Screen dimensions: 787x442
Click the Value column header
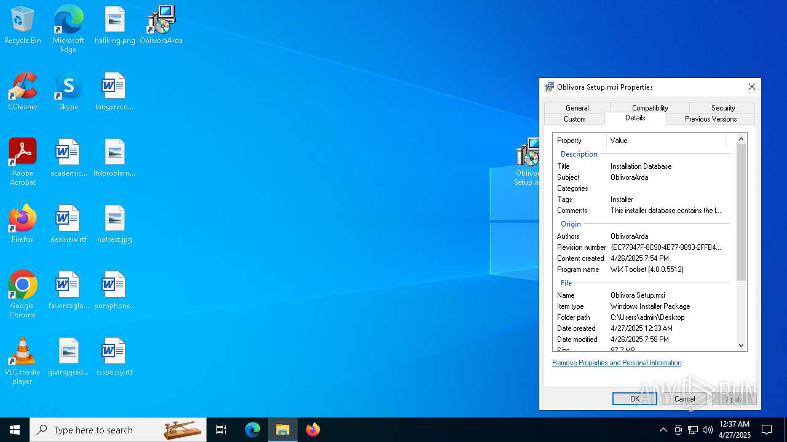(x=666, y=141)
